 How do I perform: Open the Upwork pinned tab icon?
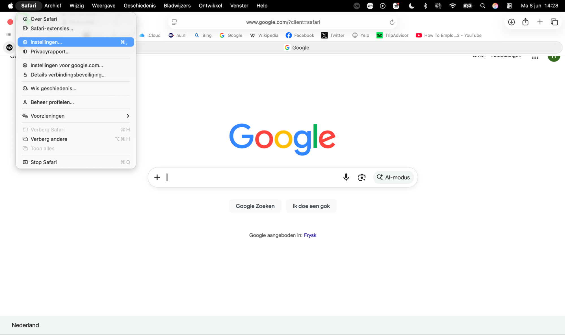click(x=9, y=47)
